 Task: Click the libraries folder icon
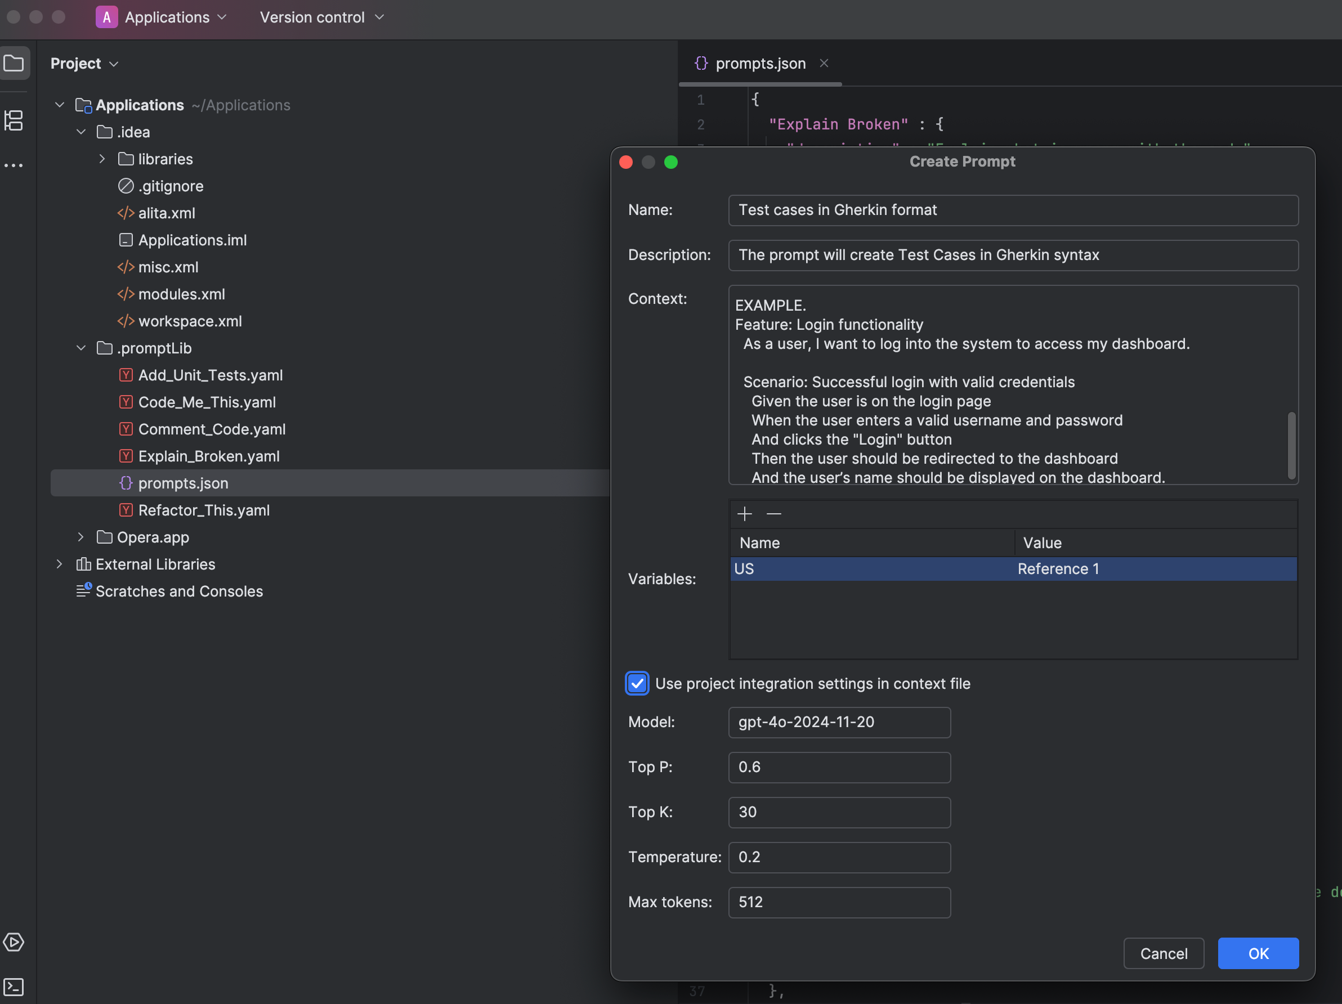point(126,159)
